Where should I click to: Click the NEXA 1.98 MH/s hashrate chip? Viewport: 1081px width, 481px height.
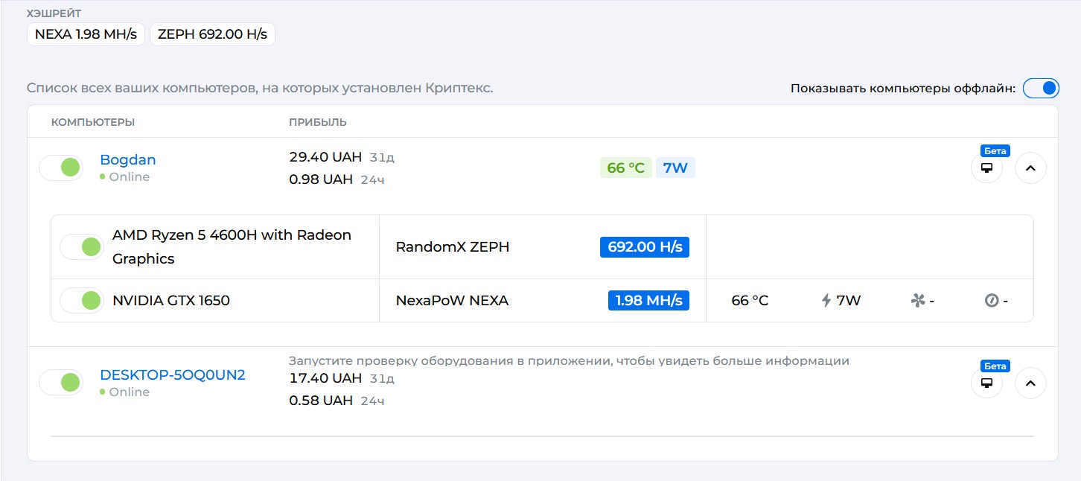(x=86, y=34)
